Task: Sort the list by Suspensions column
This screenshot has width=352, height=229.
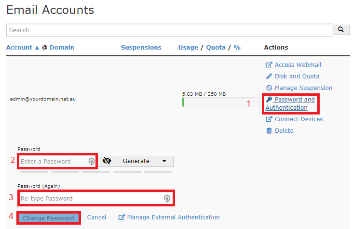Action: [141, 48]
